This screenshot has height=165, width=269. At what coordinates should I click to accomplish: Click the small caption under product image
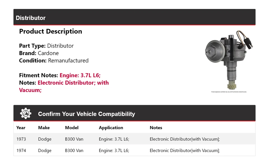click(x=229, y=92)
